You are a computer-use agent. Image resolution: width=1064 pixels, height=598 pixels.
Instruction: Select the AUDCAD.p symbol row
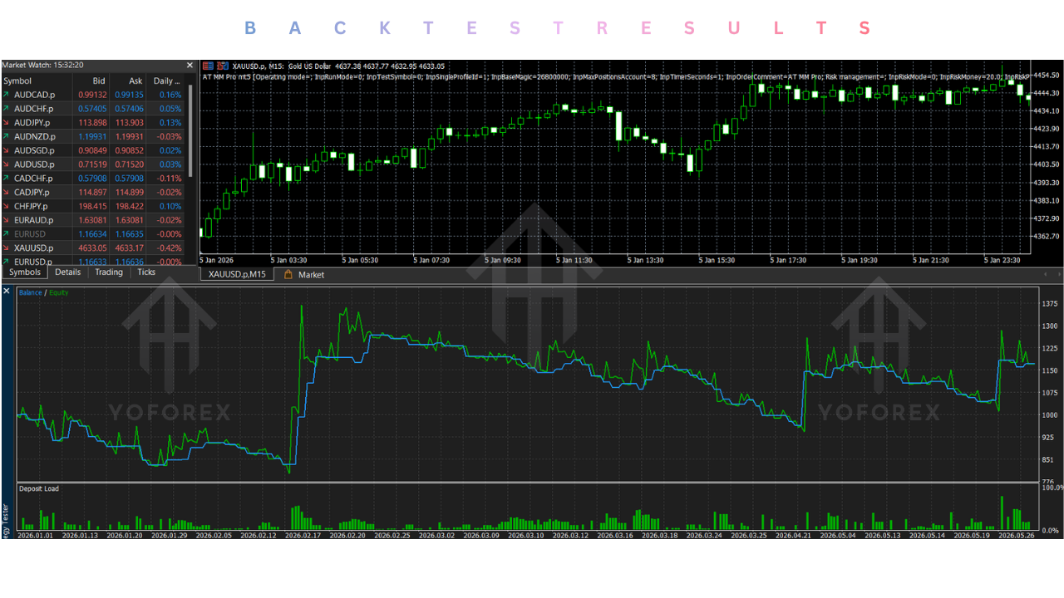(94, 95)
